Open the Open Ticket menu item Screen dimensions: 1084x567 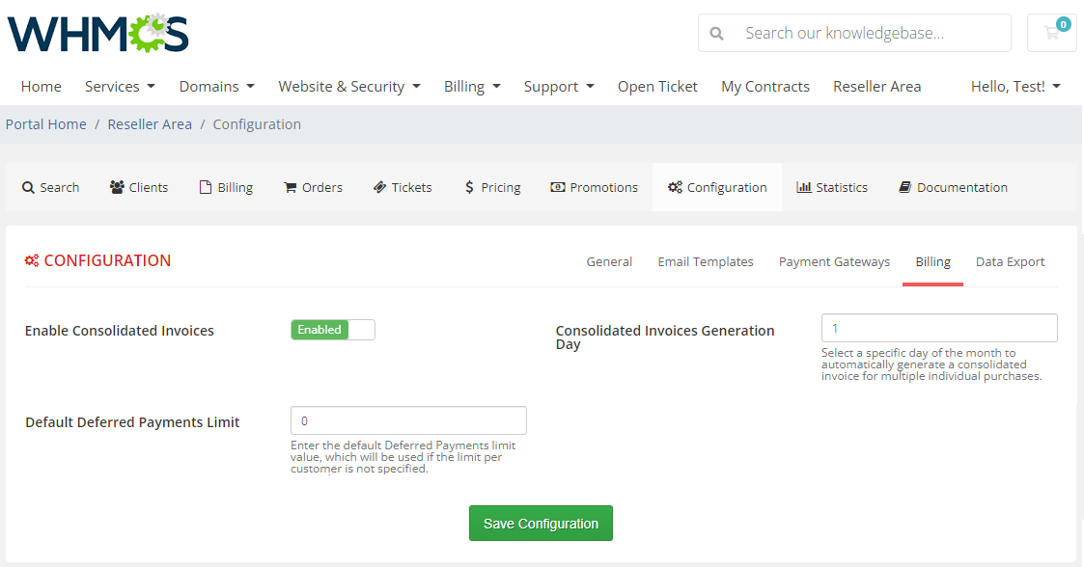pos(657,87)
